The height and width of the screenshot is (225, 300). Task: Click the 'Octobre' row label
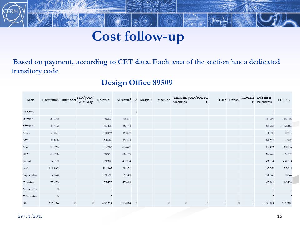point(29,182)
